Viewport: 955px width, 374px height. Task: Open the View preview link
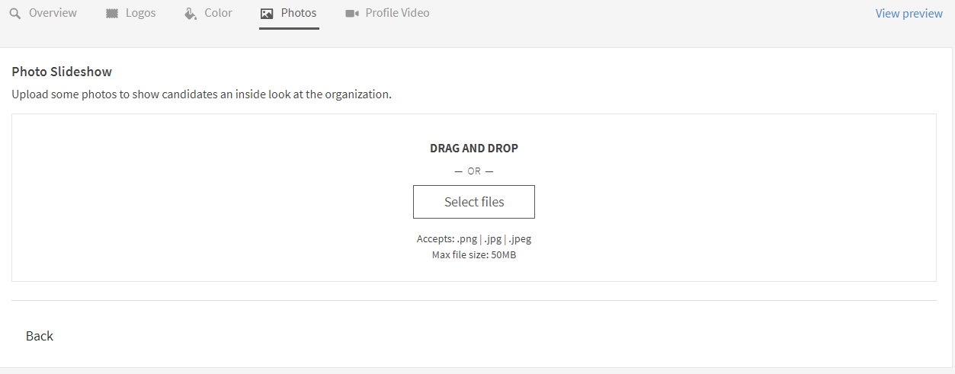(909, 14)
